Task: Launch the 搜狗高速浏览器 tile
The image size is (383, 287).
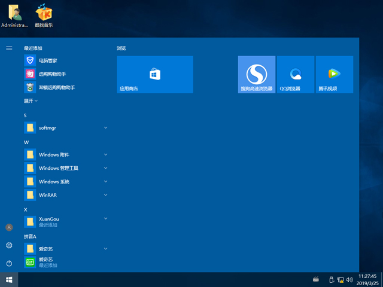Action: (256, 75)
